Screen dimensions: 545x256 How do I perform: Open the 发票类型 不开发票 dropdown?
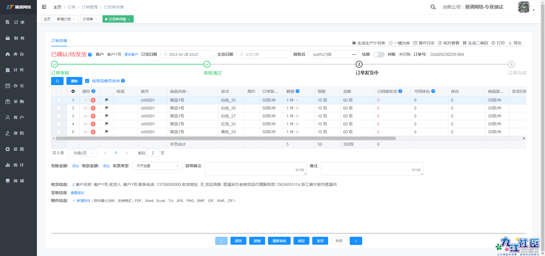(157, 166)
